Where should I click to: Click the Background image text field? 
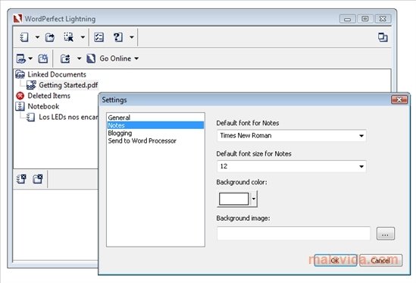point(293,234)
